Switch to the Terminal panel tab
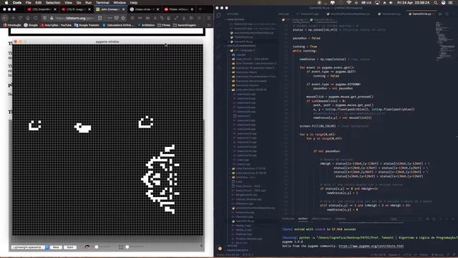This screenshot has width=458, height=258. tap(340, 219)
